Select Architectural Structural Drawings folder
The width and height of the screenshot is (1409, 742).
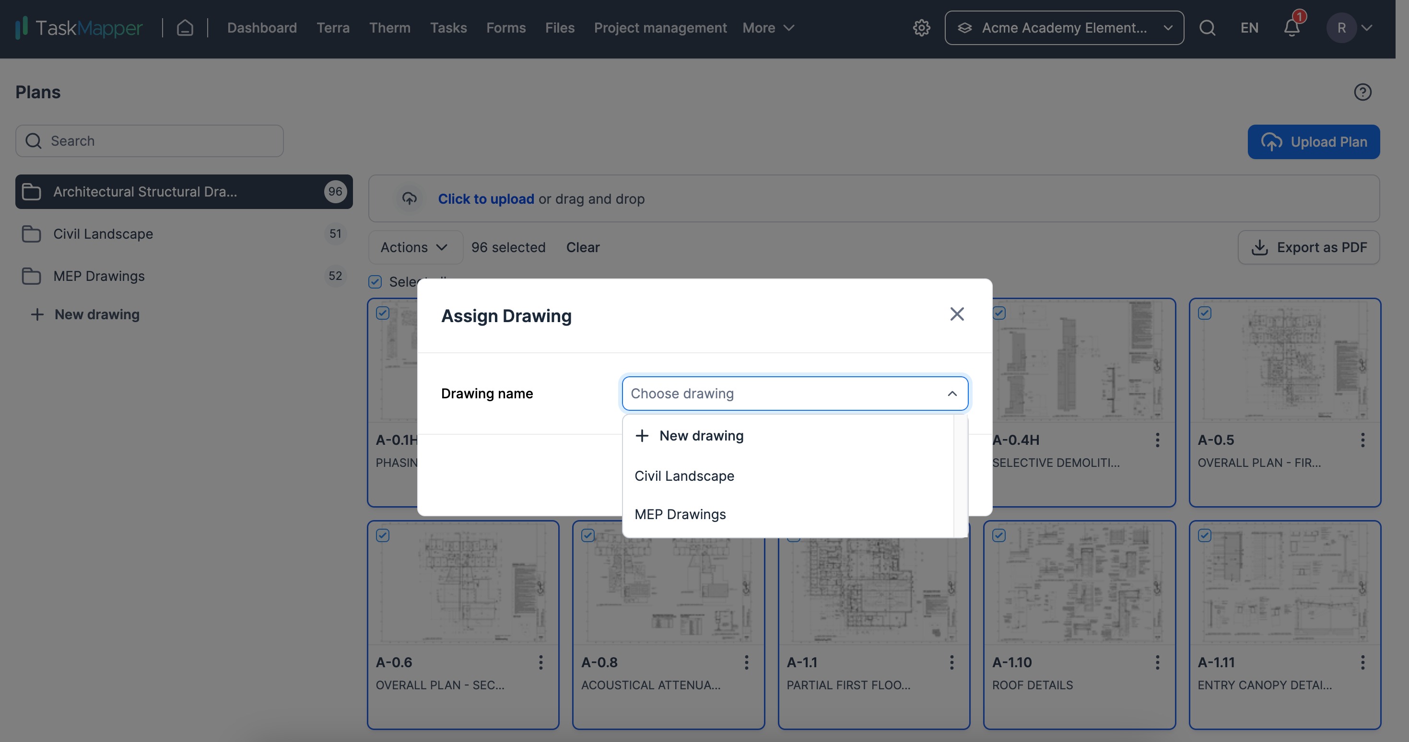pos(184,191)
